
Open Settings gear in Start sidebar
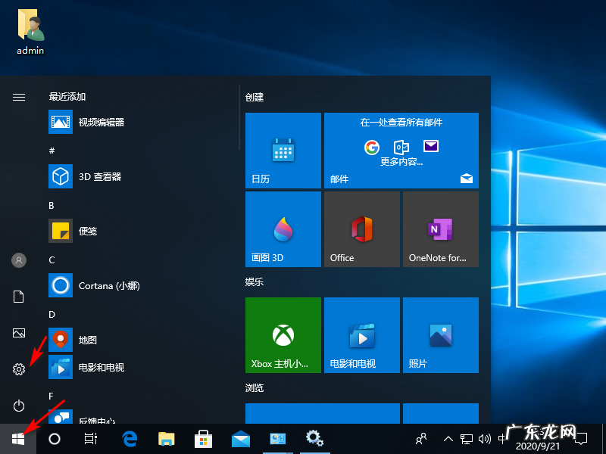18,369
